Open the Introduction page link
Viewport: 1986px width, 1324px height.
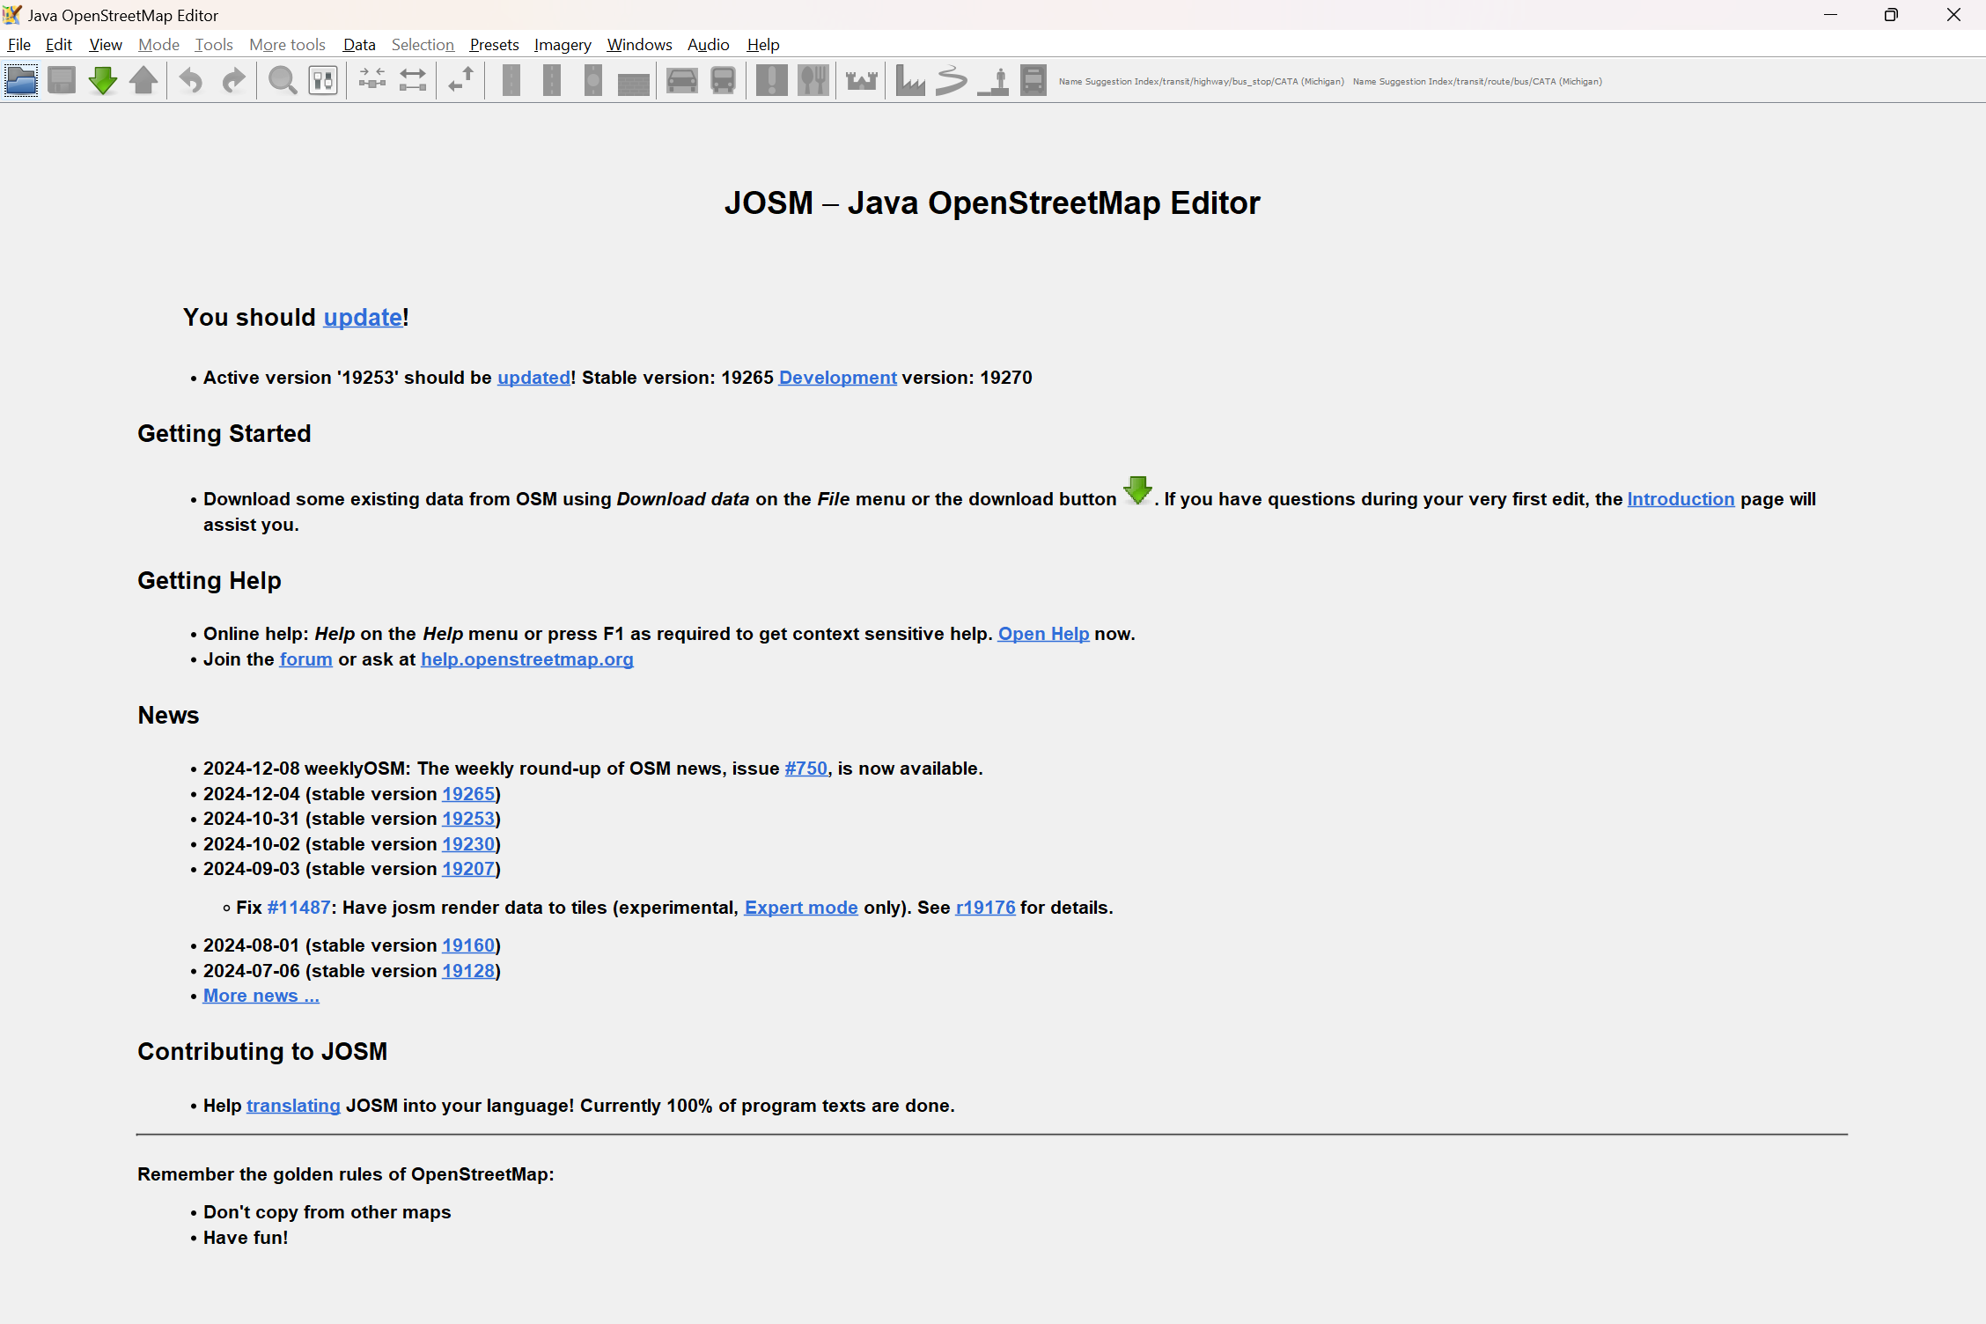(x=1681, y=499)
